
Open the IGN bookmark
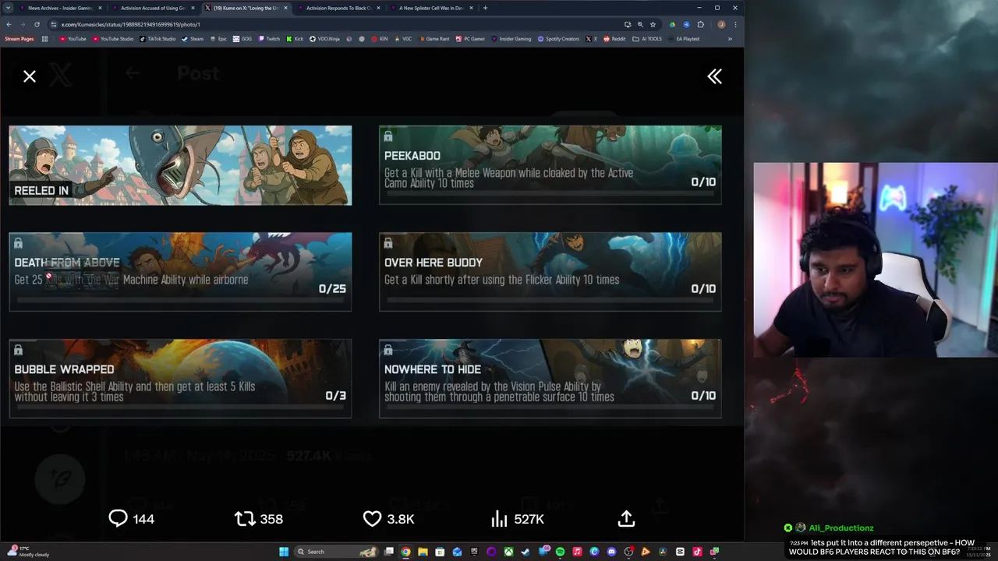pos(379,38)
